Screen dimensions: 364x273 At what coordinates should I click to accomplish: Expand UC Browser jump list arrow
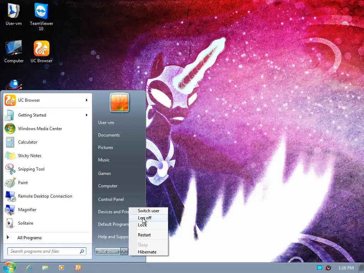click(x=87, y=100)
